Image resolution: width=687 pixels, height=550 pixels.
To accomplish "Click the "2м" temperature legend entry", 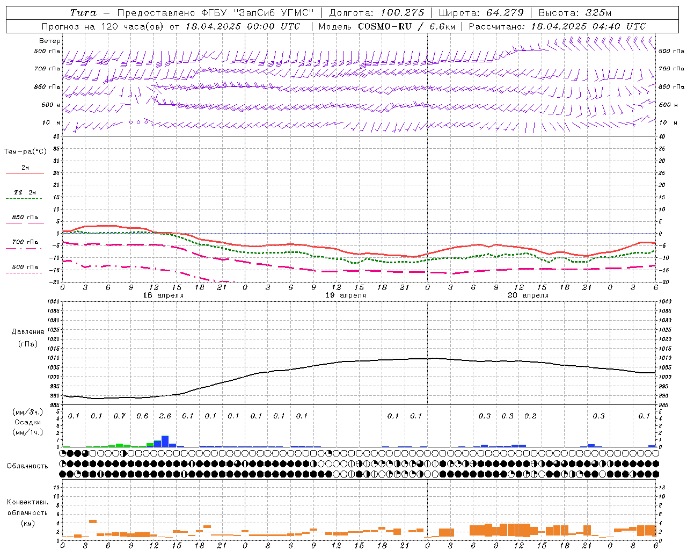I will pos(25,168).
